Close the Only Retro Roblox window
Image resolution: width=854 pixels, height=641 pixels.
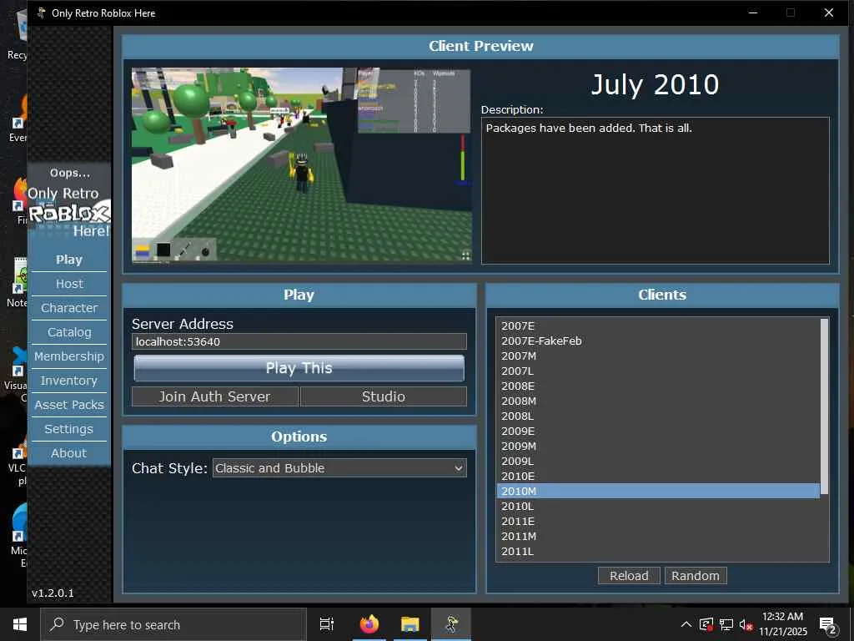coord(829,13)
